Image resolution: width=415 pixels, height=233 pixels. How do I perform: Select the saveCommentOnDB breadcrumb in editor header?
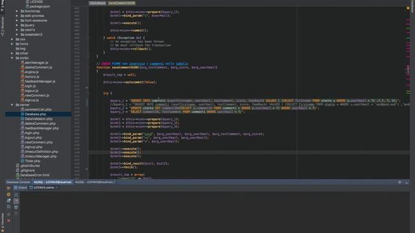(x=121, y=3)
